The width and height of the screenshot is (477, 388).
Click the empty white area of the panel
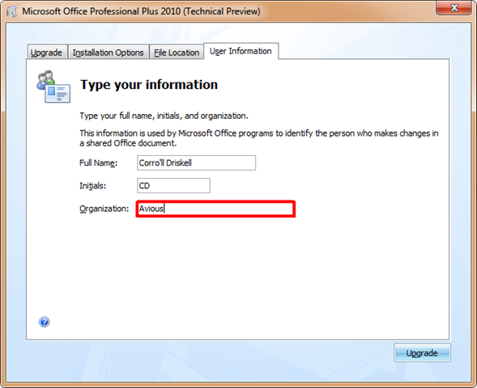[x=237, y=273]
